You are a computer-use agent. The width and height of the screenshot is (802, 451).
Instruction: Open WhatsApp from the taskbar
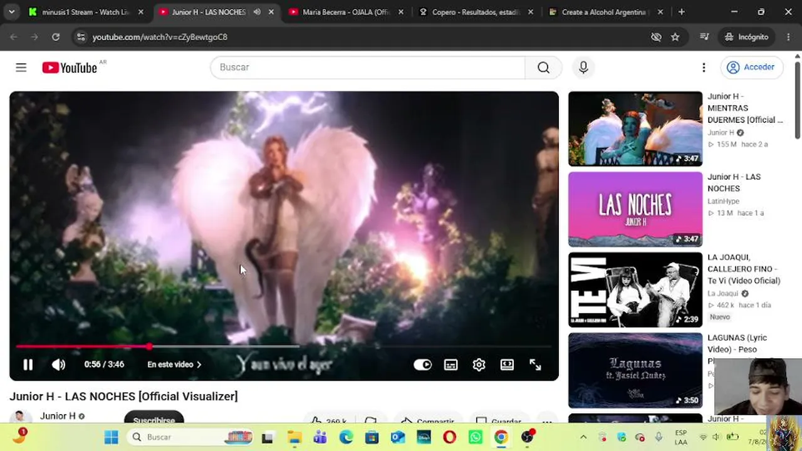(x=476, y=437)
